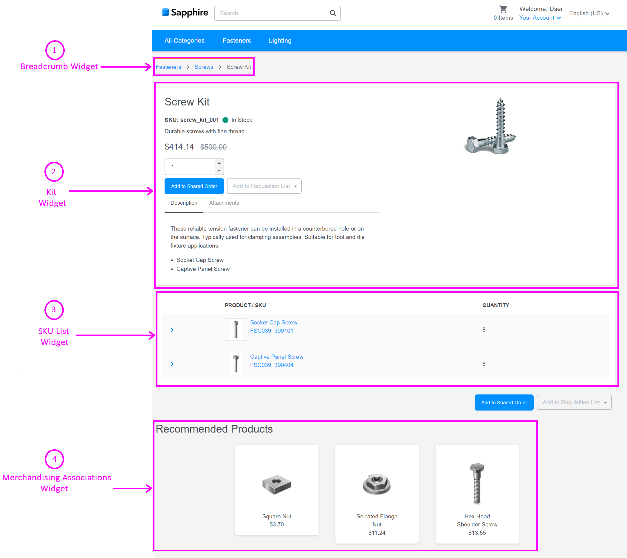Click the search magnifier icon
Viewport: 627px width, 558px height.
pos(333,13)
